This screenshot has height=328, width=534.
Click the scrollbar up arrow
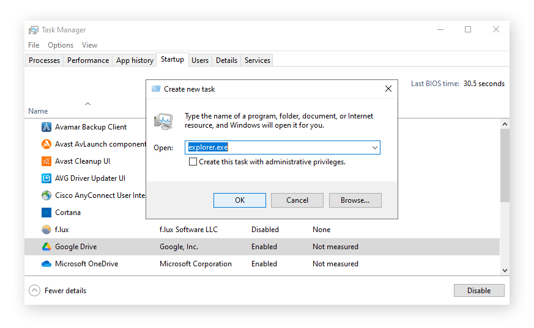pos(505,124)
